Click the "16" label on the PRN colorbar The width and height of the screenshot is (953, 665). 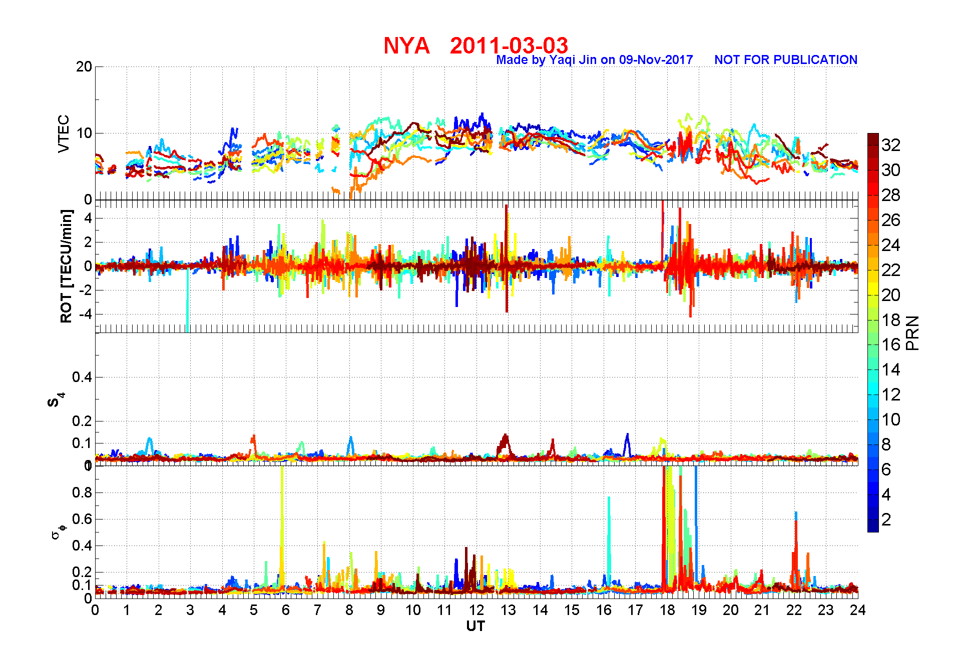(891, 344)
